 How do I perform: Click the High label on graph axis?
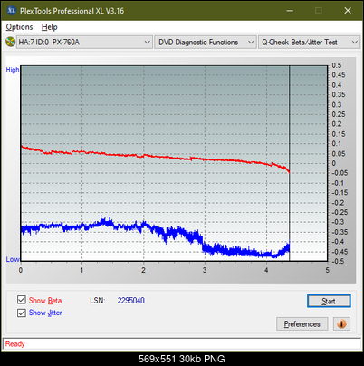13,70
